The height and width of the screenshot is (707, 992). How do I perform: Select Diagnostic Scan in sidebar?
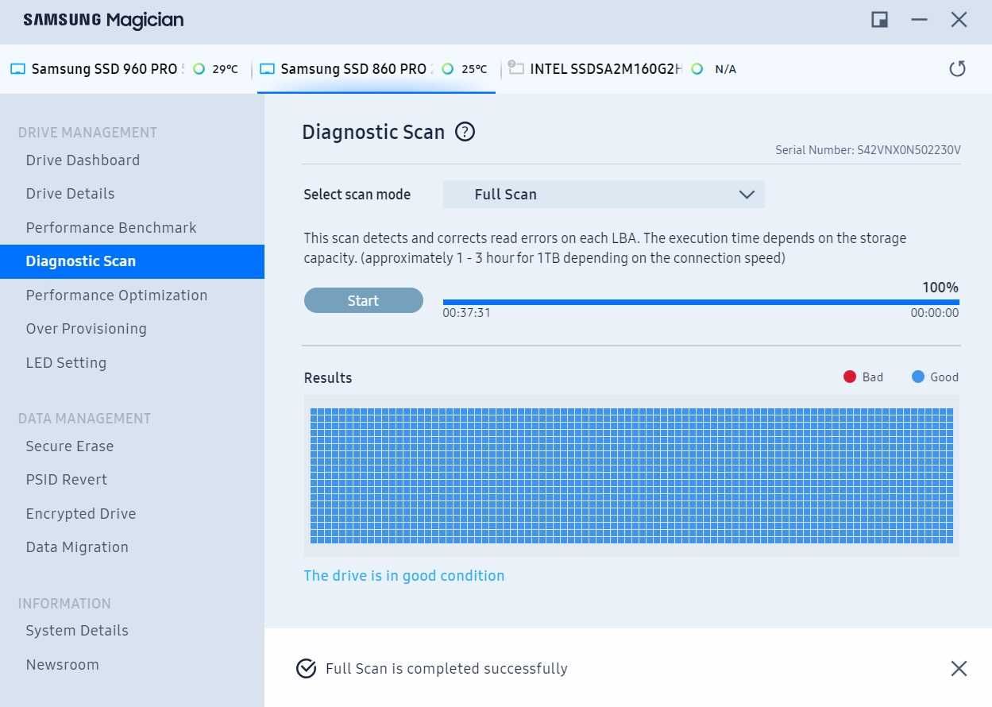point(132,261)
